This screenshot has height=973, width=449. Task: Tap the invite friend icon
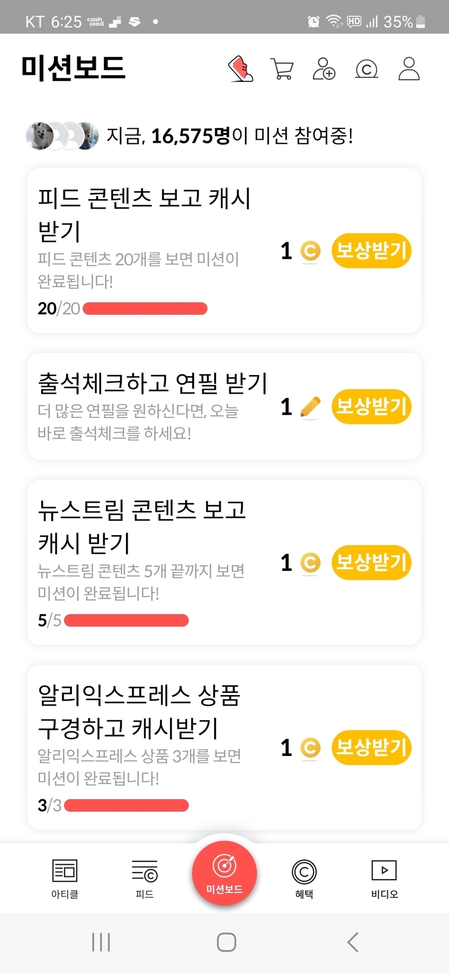click(x=324, y=69)
